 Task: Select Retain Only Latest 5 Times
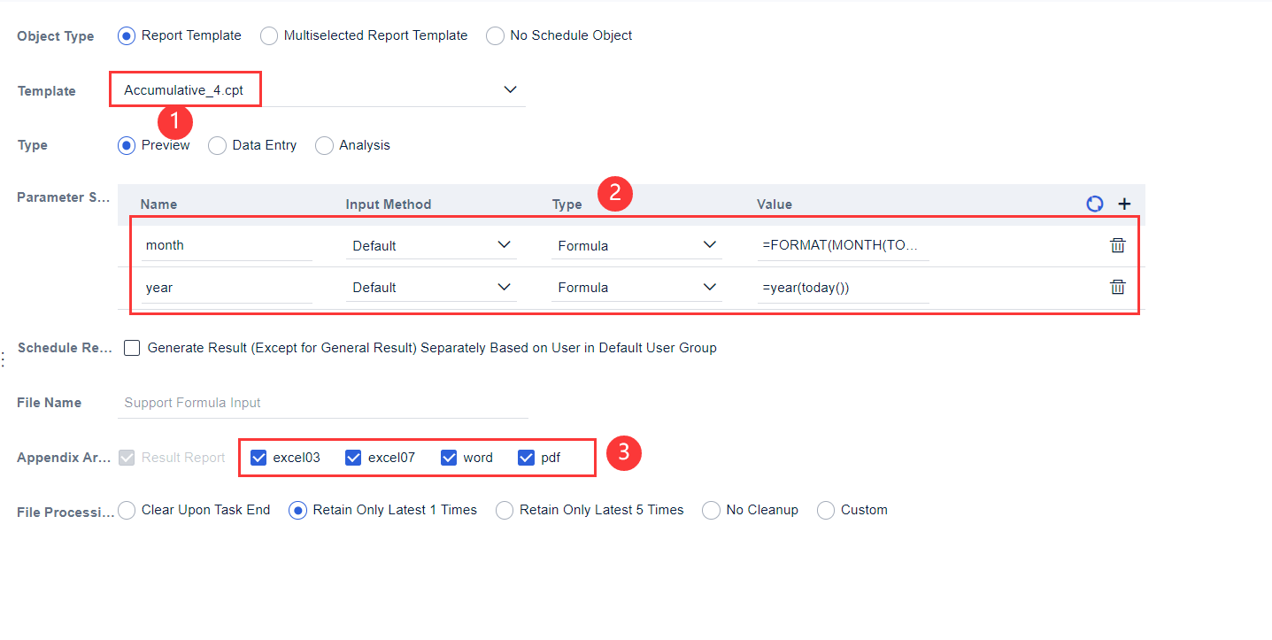coord(504,510)
